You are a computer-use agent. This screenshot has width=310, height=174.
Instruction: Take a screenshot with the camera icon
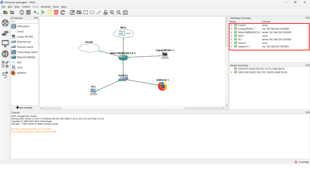tap(125, 12)
